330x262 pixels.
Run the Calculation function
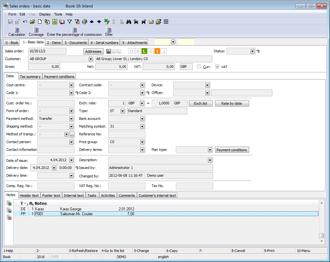click(x=17, y=32)
